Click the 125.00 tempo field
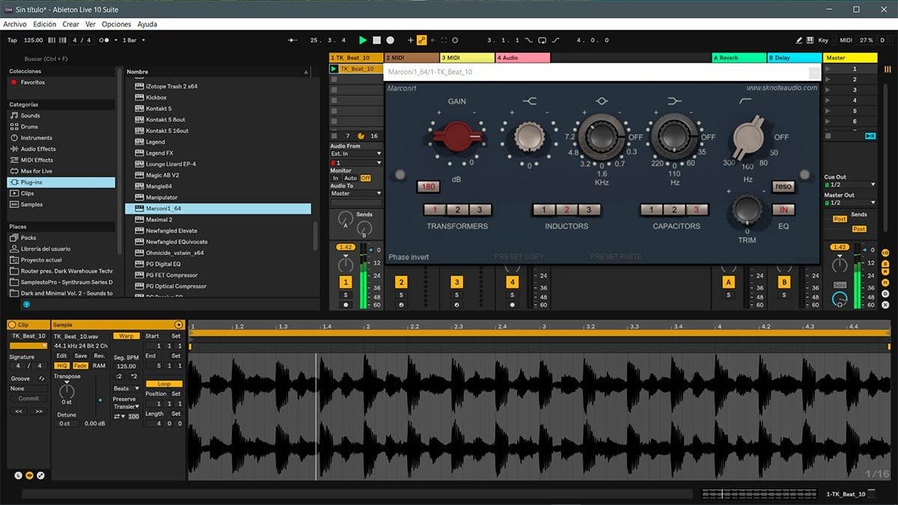This screenshot has width=898, height=505. point(33,40)
